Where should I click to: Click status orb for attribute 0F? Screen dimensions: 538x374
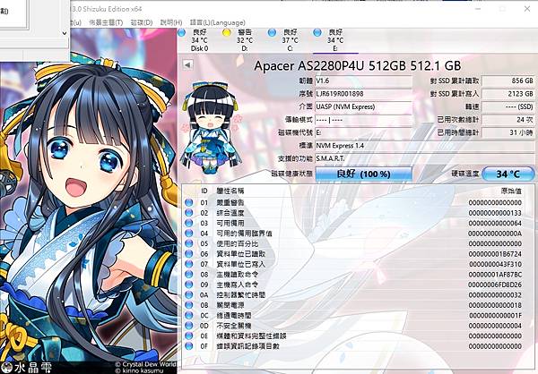[x=188, y=346]
